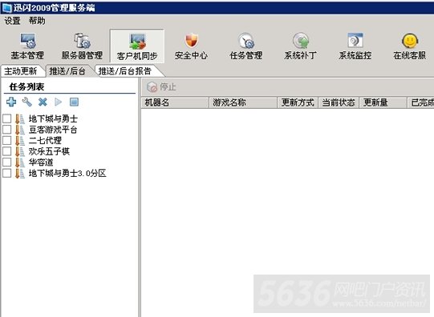Sort by 已完成 column header
This screenshot has height=317, width=434.
pyautogui.click(x=421, y=102)
